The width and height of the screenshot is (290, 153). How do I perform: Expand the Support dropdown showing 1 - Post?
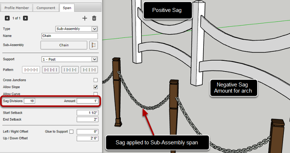click(x=69, y=59)
